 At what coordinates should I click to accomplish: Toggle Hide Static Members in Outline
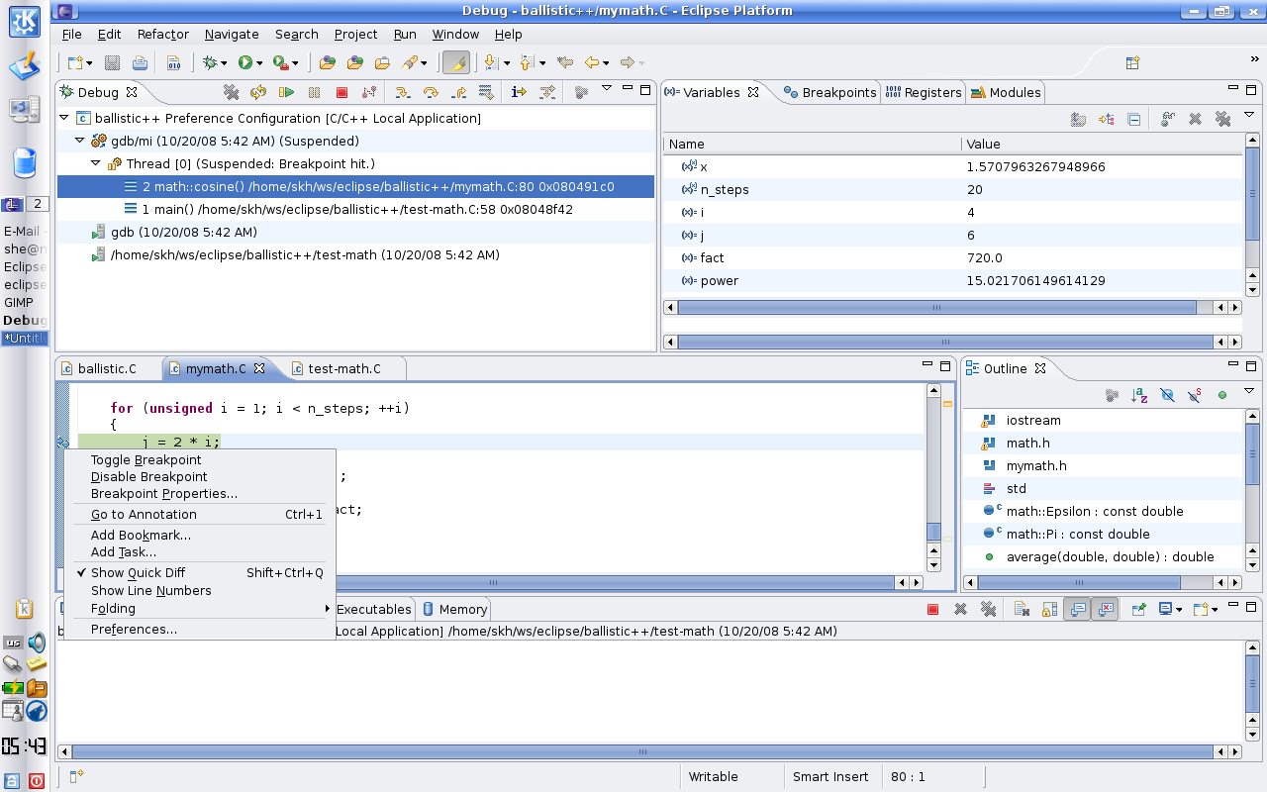(1195, 395)
